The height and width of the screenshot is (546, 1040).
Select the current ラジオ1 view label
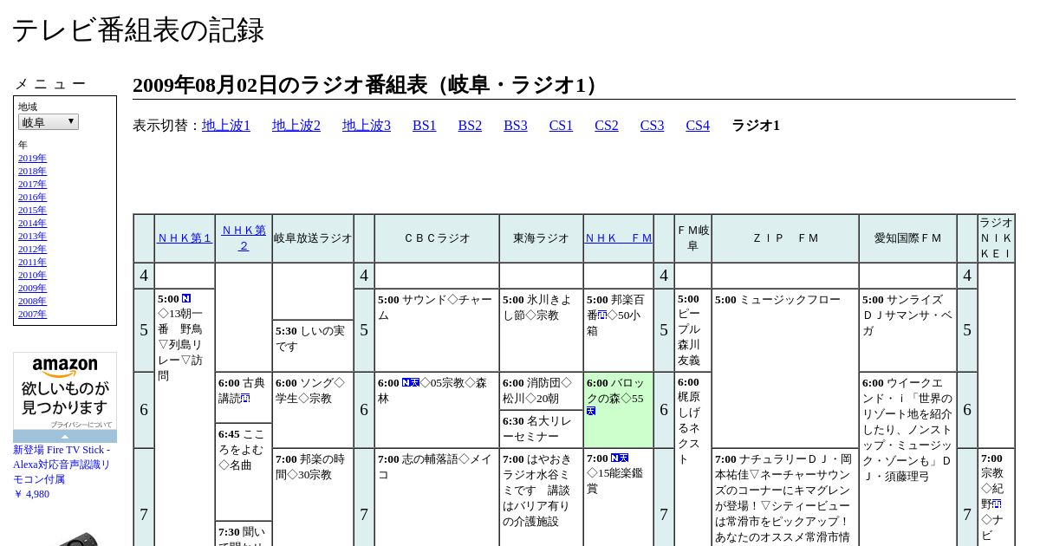[x=756, y=126]
